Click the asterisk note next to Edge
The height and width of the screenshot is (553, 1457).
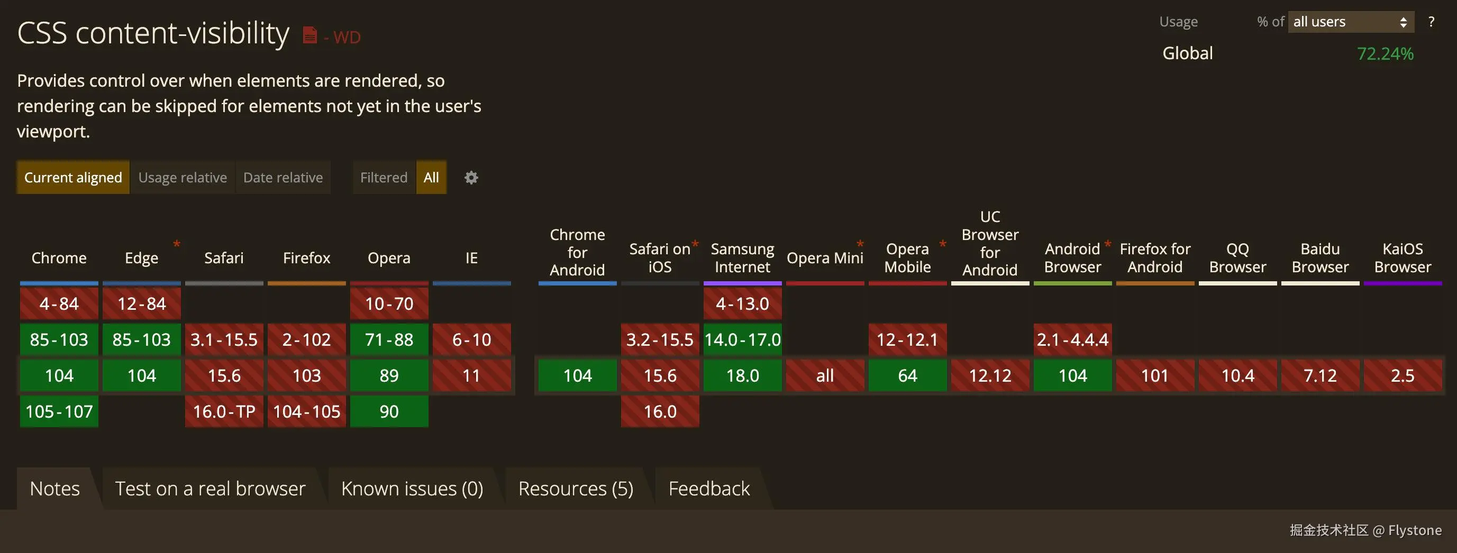tap(177, 244)
